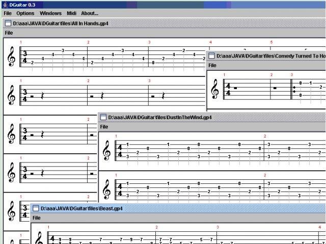Click treble clef of fourth All In Hands track
The height and width of the screenshot is (244, 326).
[x=11, y=172]
